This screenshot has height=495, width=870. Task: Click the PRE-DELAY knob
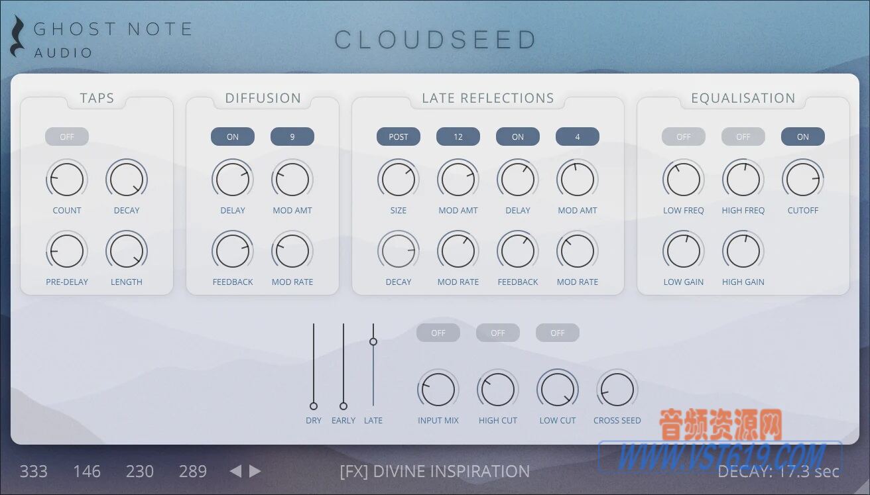click(x=67, y=251)
